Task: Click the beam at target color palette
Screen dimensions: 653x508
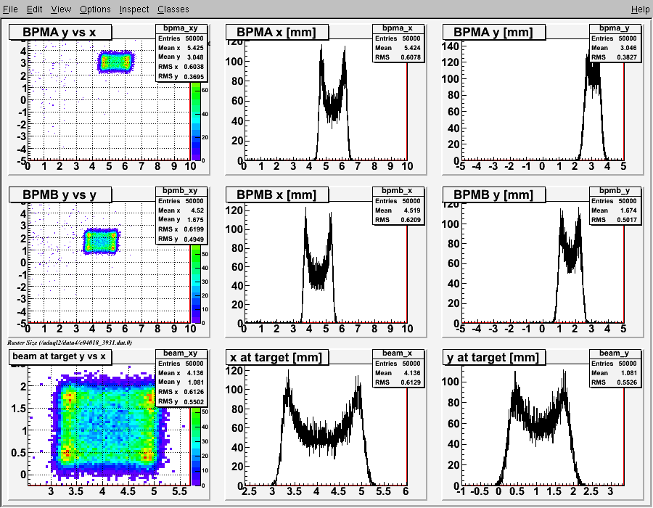Action: [x=195, y=446]
